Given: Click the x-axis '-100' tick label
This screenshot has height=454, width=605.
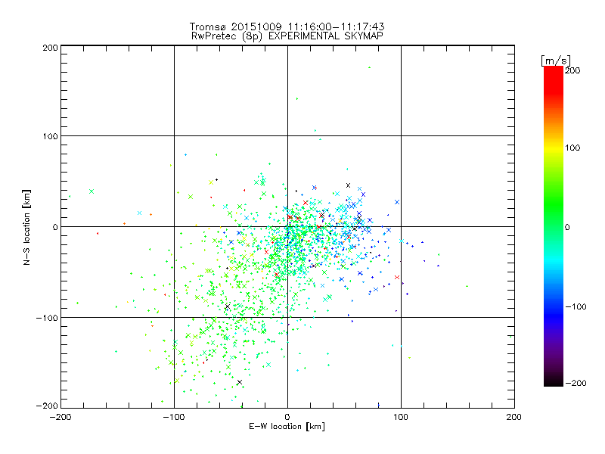Looking at the screenshot, I should 174,417.
